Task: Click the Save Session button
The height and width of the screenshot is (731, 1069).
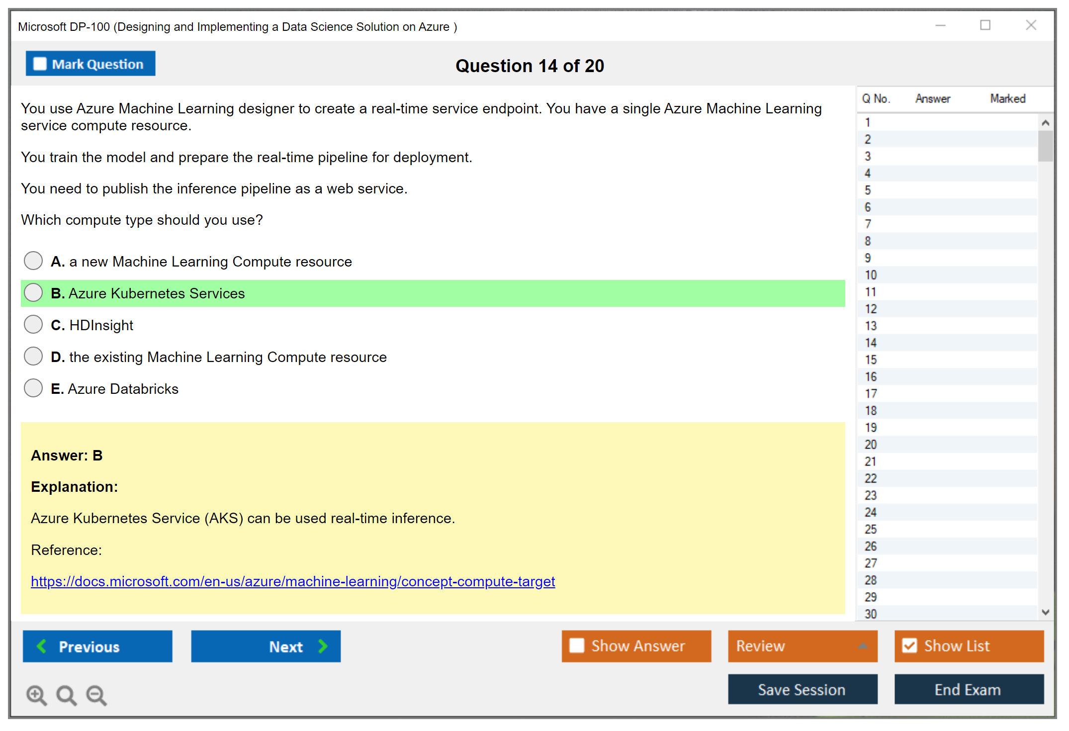Action: coord(802,689)
